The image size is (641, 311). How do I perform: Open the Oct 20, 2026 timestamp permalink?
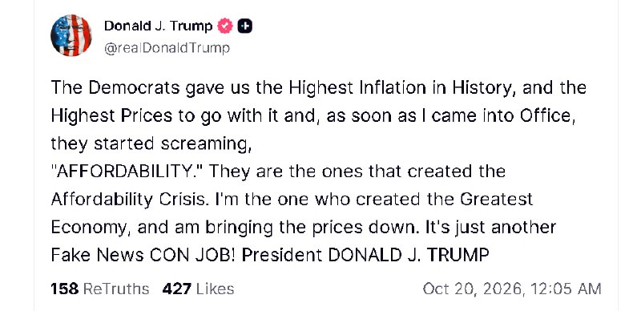512,289
